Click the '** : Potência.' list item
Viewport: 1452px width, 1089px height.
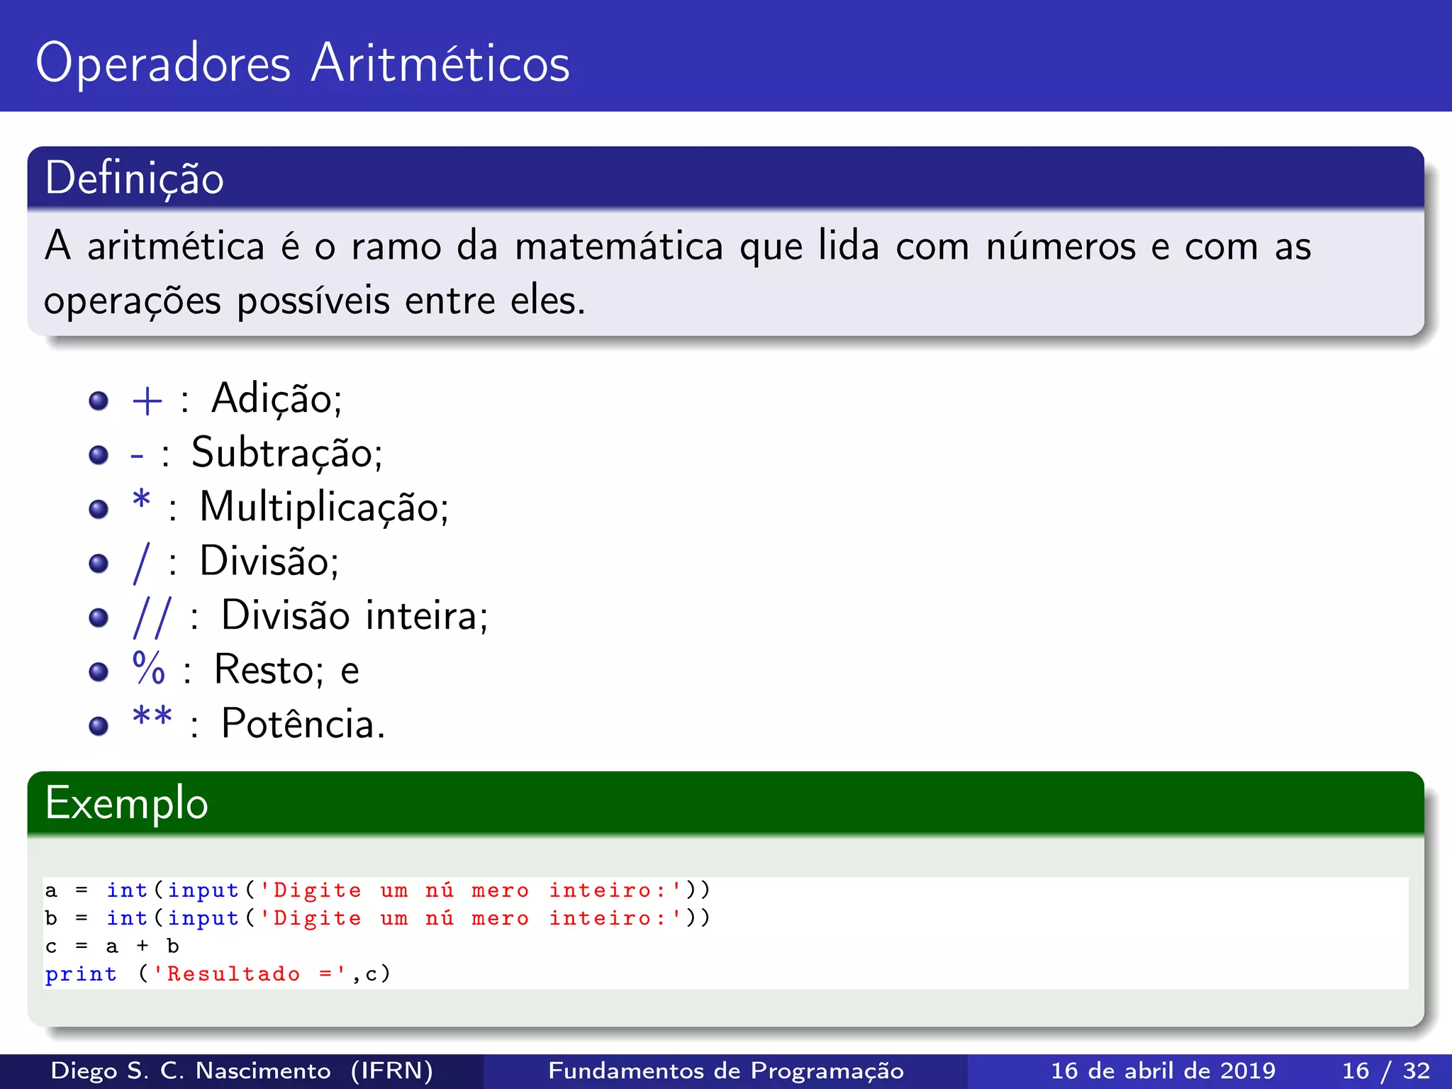258,723
